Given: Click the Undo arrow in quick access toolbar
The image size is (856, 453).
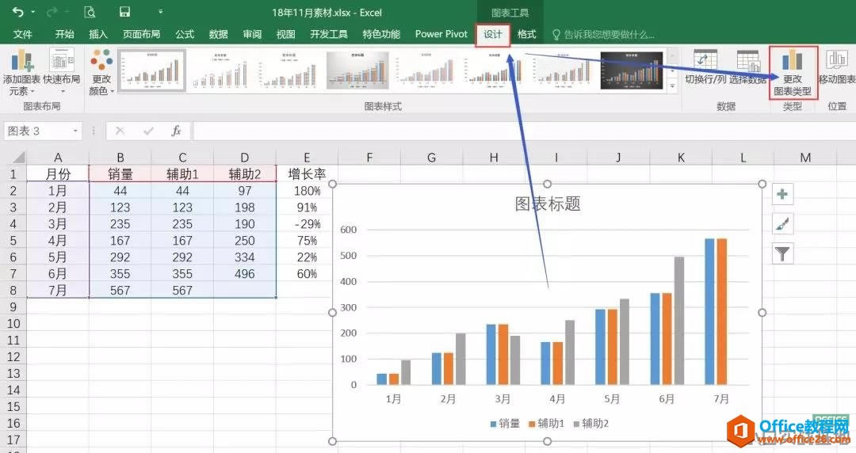Looking at the screenshot, I should 18,11.
